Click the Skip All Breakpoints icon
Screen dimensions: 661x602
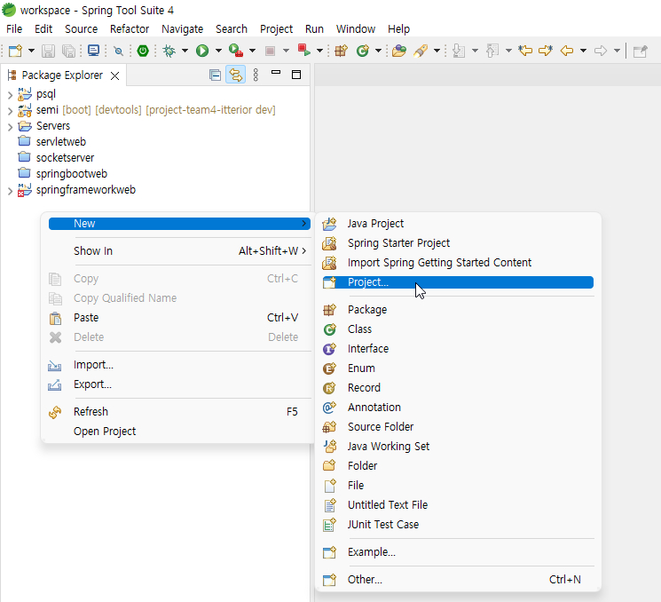point(119,51)
